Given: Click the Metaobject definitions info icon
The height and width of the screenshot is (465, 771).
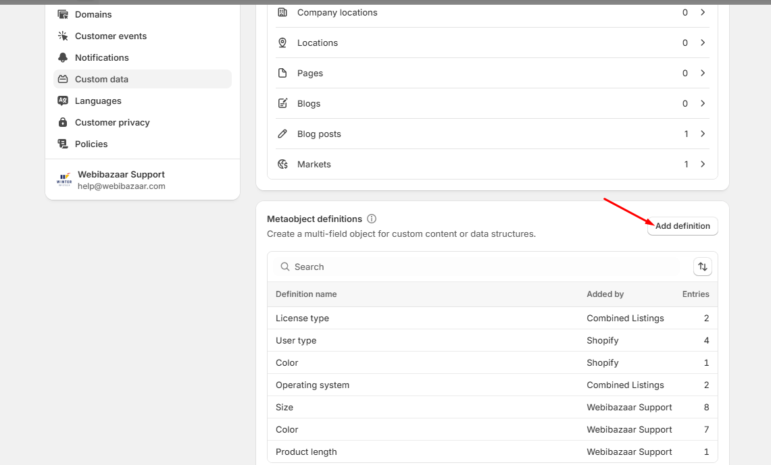Looking at the screenshot, I should 372,219.
